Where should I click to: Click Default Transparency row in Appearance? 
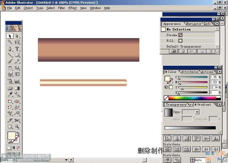(188, 46)
